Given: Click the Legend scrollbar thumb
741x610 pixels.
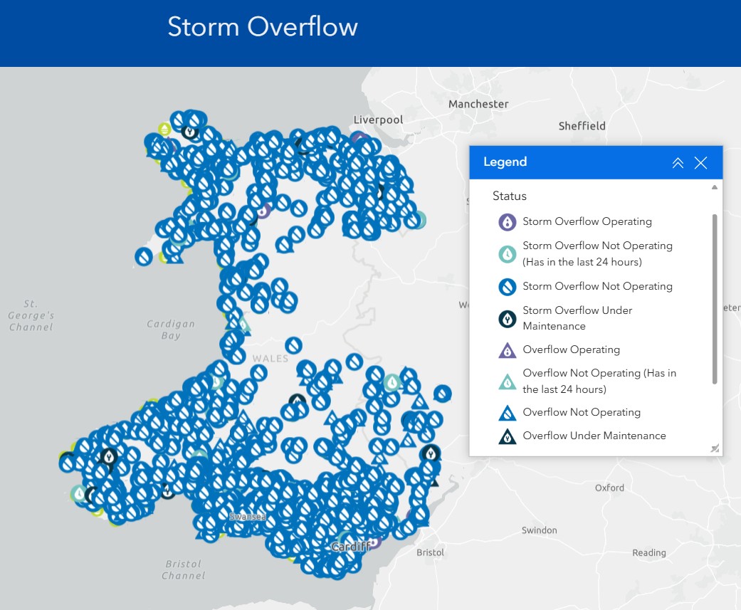Looking at the screenshot, I should [715, 299].
